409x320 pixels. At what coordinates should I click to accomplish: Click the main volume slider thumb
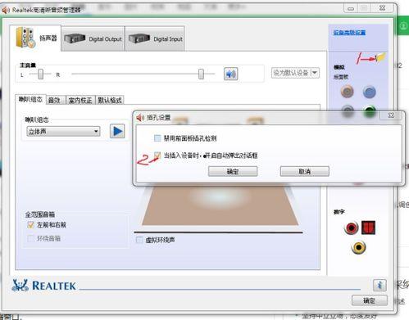(201, 74)
